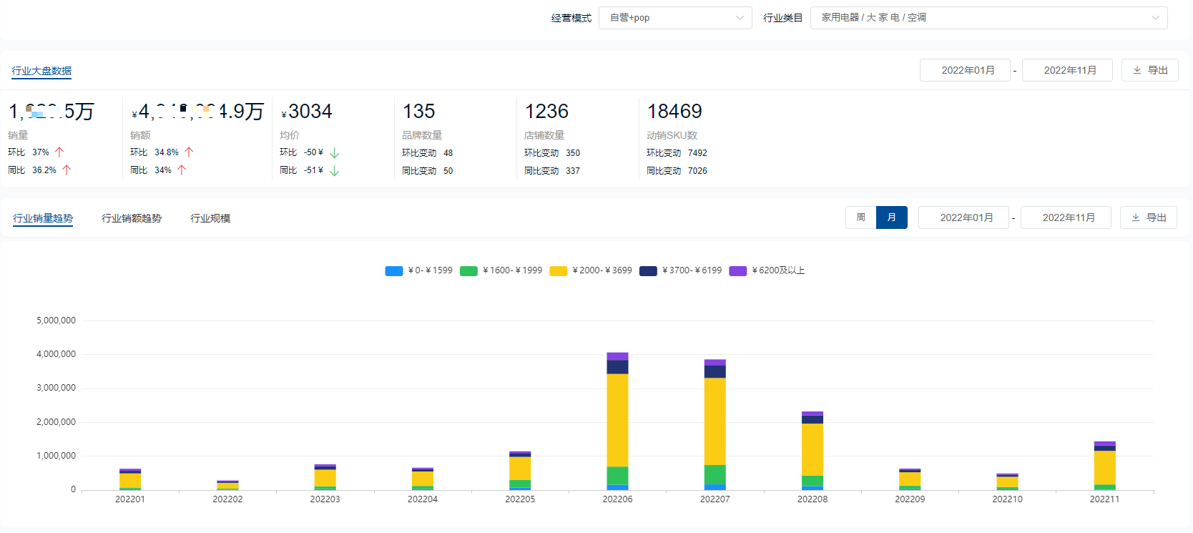Toggle the ¥0-¥1599 legend series
Screen dimensions: 1193x533
pos(394,271)
